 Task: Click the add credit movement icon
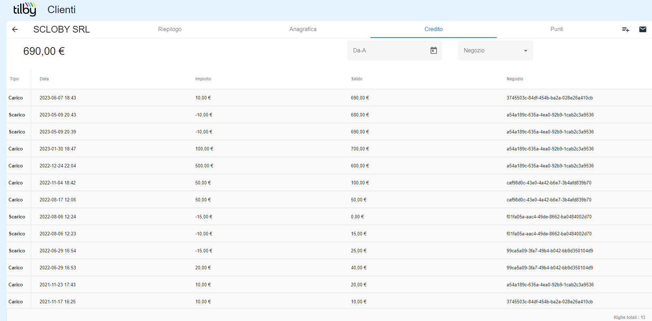click(x=625, y=29)
